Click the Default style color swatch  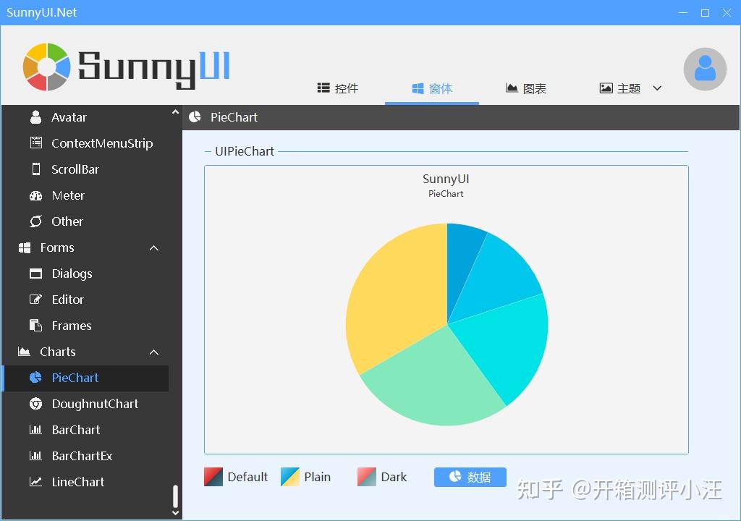pos(213,477)
